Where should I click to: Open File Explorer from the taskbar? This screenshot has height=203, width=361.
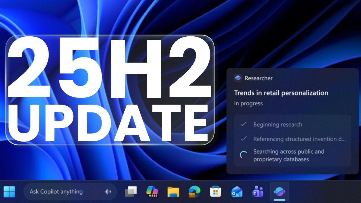(173, 192)
